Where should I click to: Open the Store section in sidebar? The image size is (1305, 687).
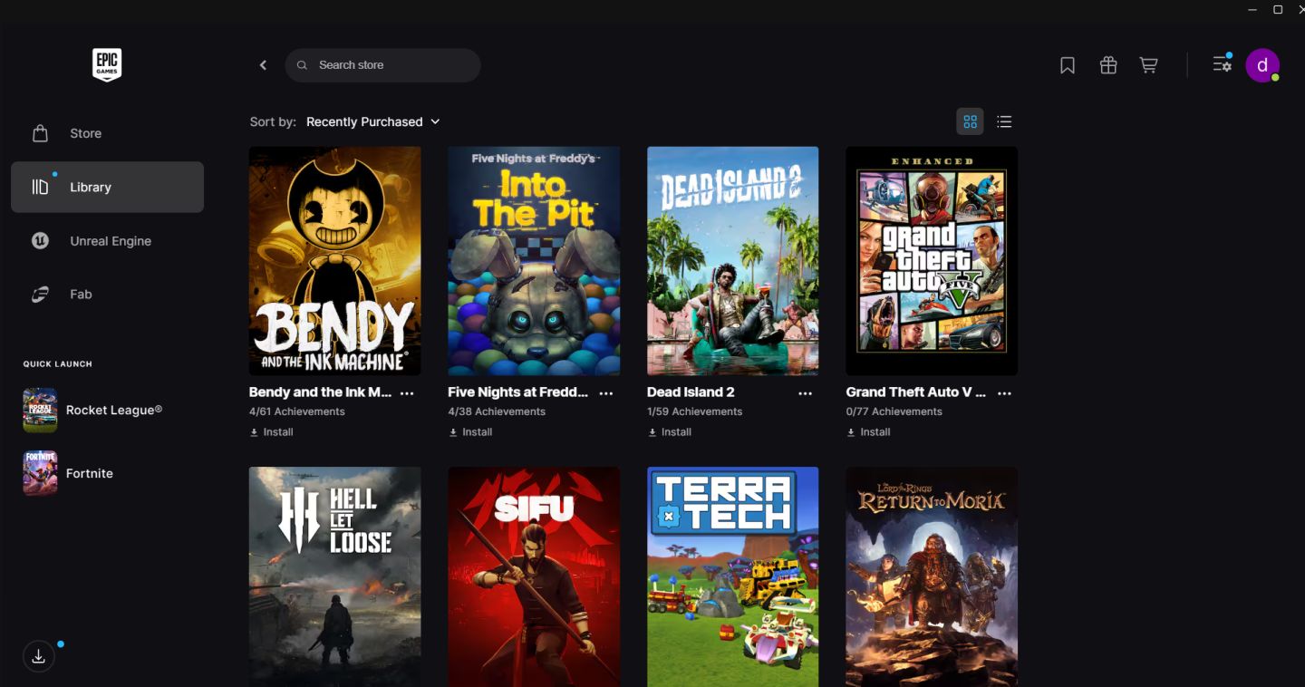[107, 133]
